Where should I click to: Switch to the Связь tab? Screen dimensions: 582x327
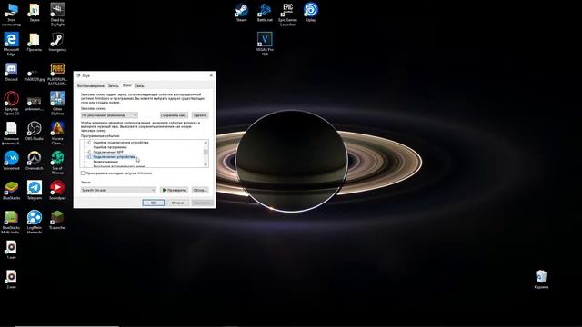(139, 86)
